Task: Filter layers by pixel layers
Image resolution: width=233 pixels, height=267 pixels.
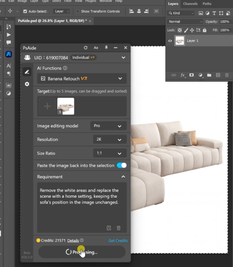Action: [201, 13]
